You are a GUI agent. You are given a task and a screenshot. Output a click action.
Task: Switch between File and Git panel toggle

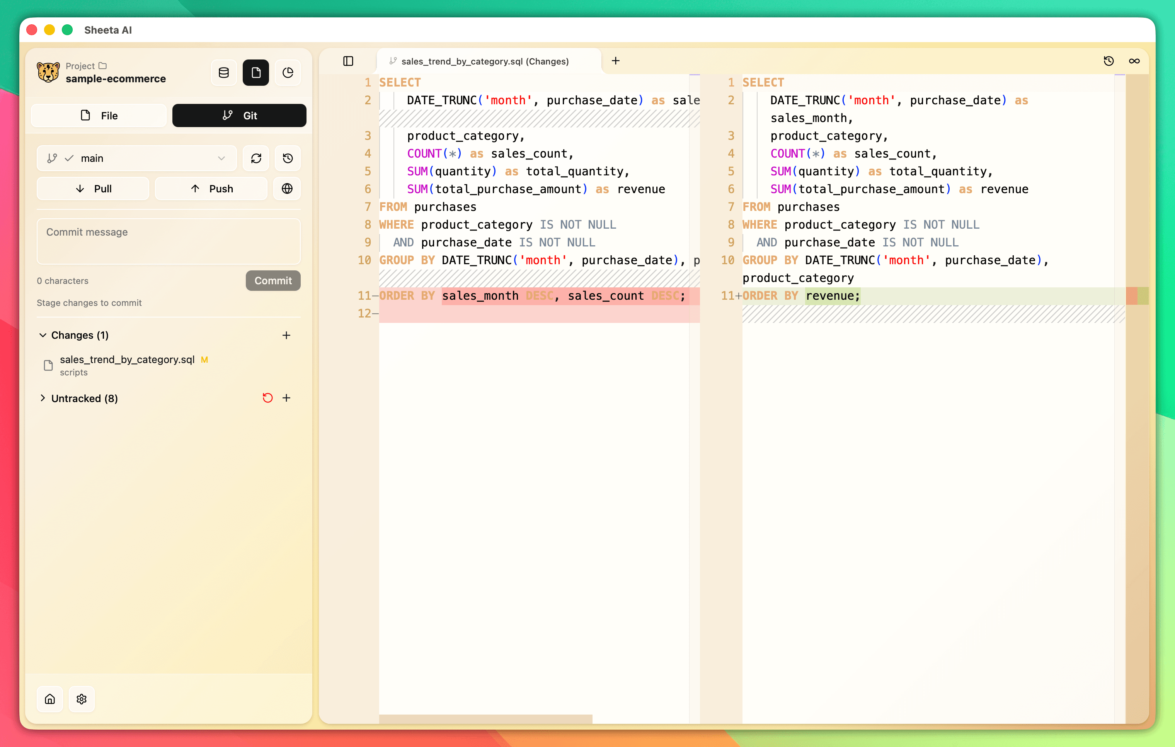click(239, 115)
